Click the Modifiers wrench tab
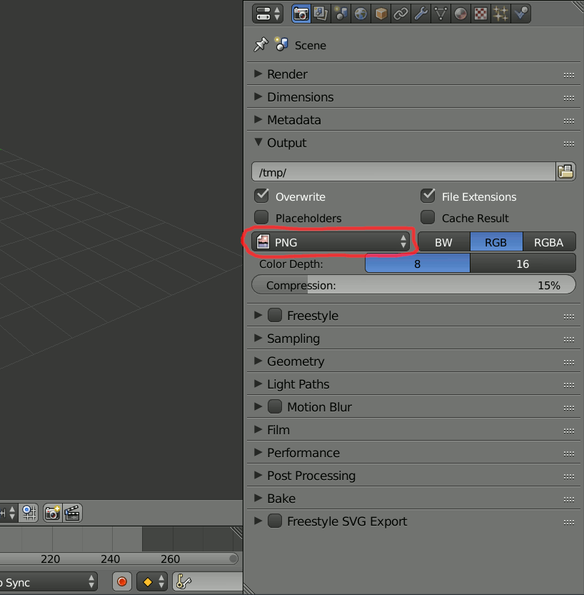Viewport: 584px width, 595px height. [x=421, y=14]
